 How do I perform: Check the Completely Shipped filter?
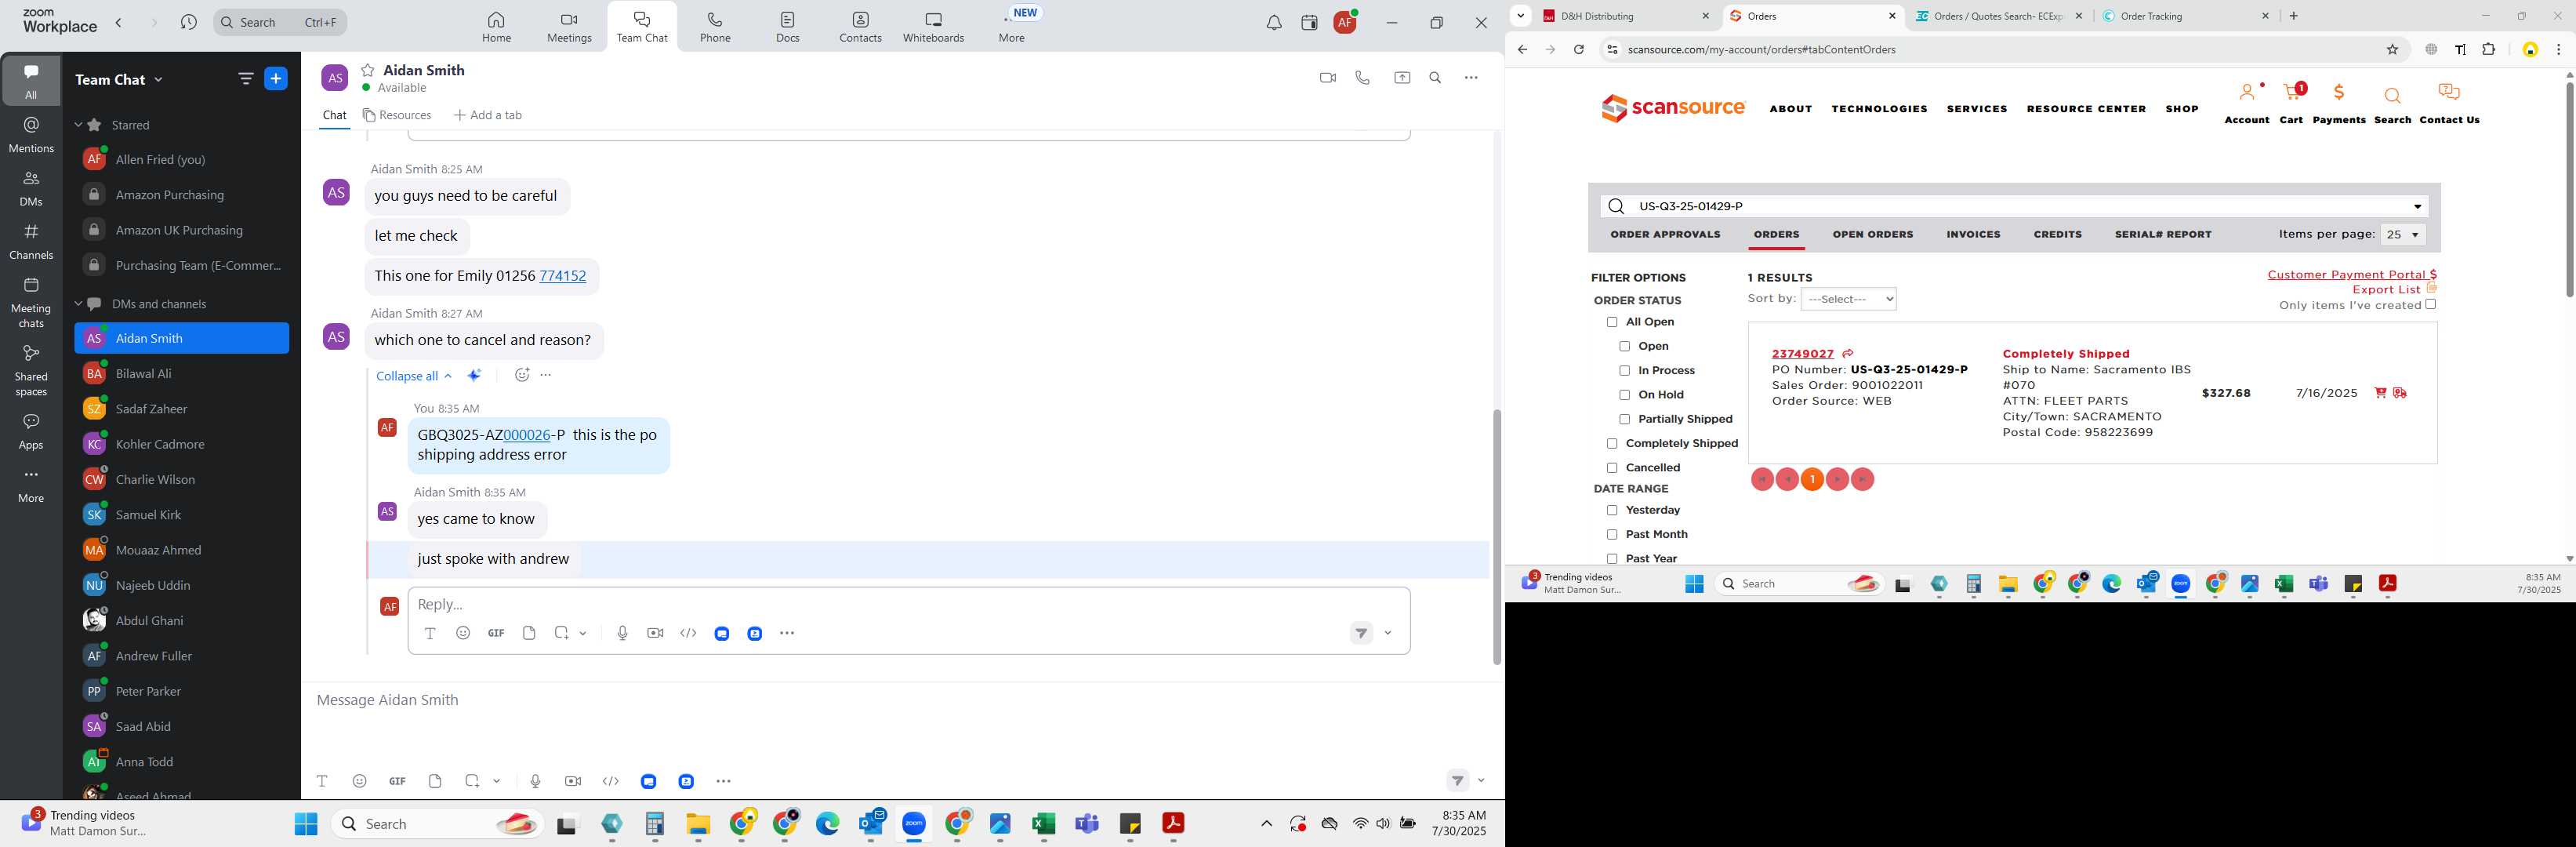1611,443
